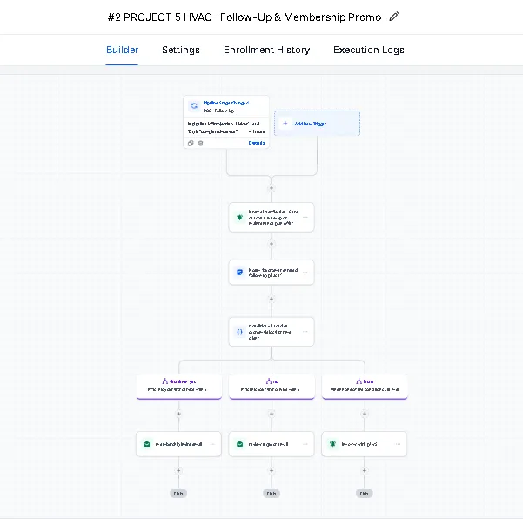The height and width of the screenshot is (519, 523).
Task: Open the Condition step three-dot menu
Action: pyautogui.click(x=305, y=331)
